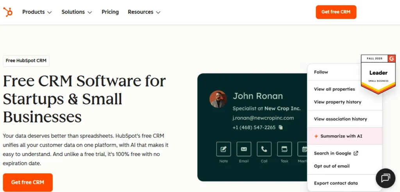Image resolution: width=400 pixels, height=192 pixels.
Task: Click Get free CRM button below hero text
Action: pyautogui.click(x=28, y=182)
